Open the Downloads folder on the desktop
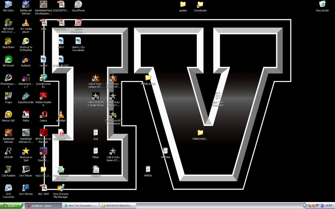 (x=200, y=4)
